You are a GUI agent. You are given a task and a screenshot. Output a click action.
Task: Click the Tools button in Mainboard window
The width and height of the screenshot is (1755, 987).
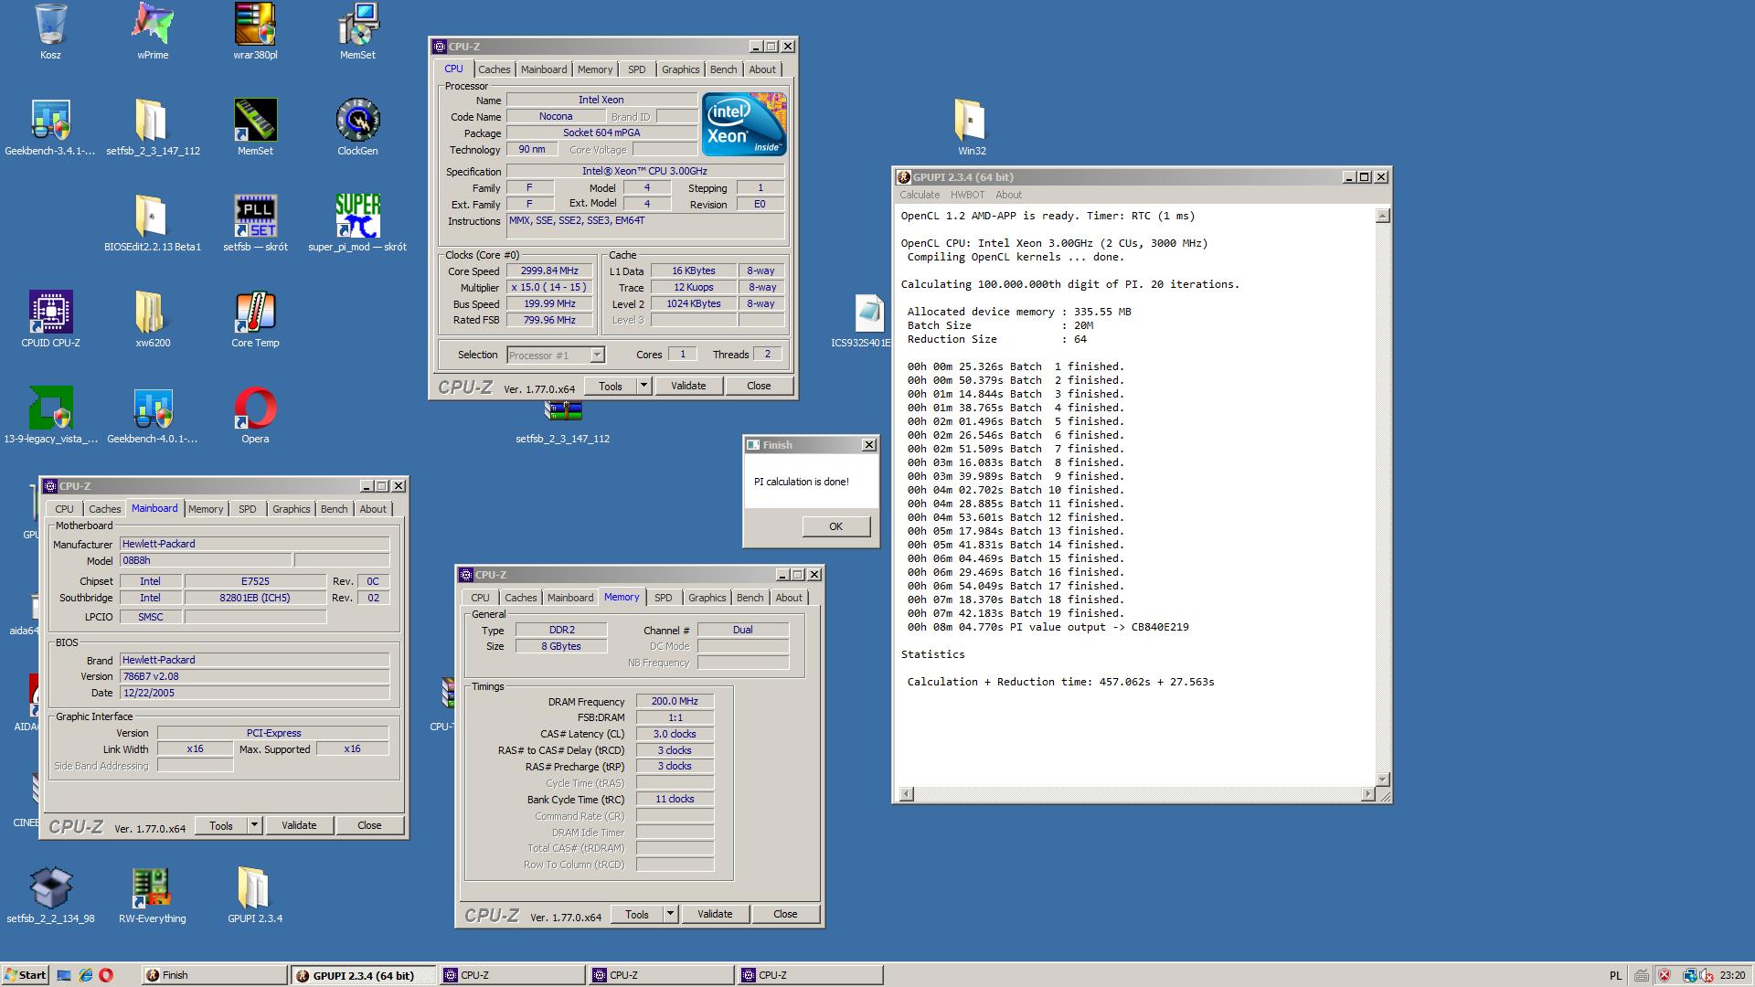click(221, 825)
